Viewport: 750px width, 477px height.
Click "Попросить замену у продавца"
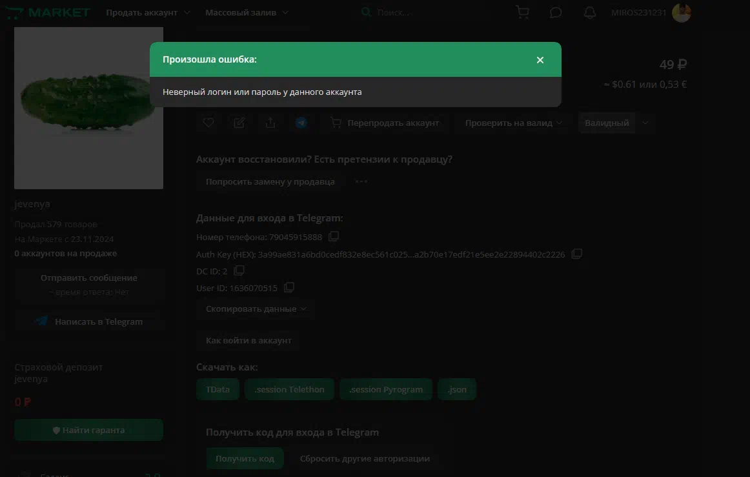click(x=270, y=182)
